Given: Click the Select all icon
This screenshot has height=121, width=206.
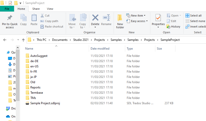Looking at the screenshot, I should click(x=187, y=16).
